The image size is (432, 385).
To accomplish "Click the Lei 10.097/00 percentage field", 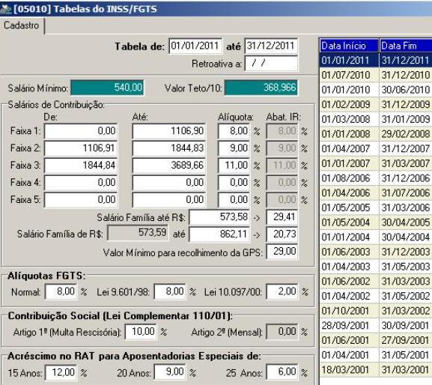I will click(282, 291).
